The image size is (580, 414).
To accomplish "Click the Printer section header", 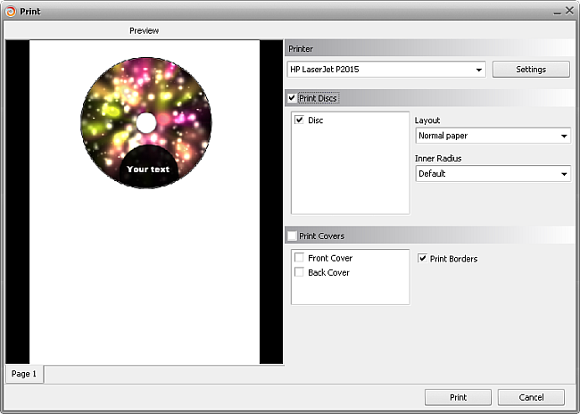I will [x=429, y=49].
